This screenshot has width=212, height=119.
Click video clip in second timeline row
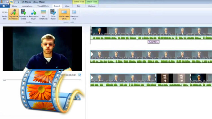151,55
